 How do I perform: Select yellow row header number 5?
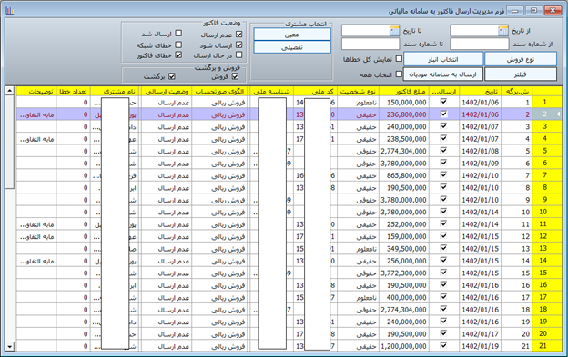pos(547,151)
